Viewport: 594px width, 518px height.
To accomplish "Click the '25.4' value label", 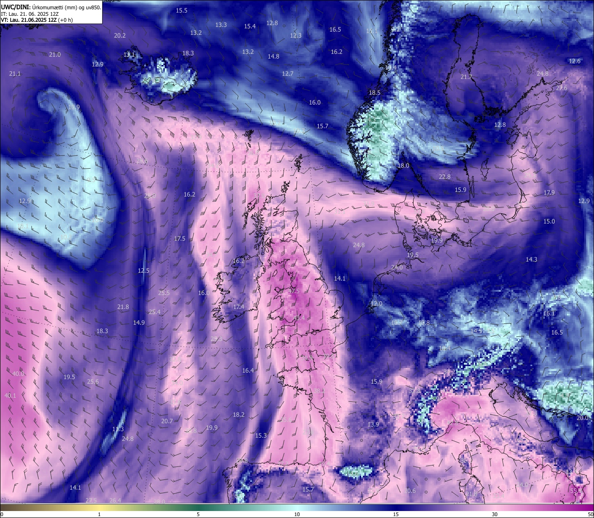I will [155, 312].
